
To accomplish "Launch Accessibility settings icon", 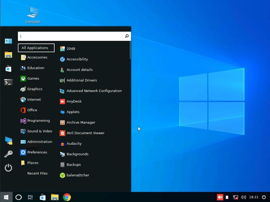I will click(x=62, y=59).
